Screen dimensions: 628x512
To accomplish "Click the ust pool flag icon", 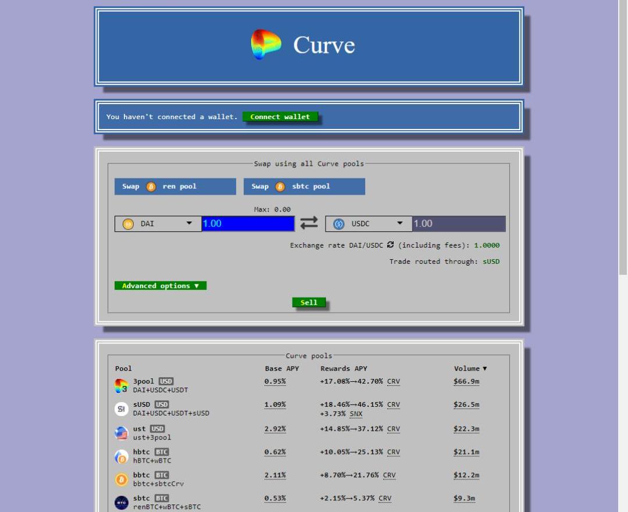I will pyautogui.click(x=121, y=433).
